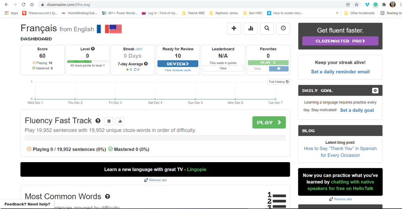402x209 pixels.
Task: Click the US flag icon
Action: [115, 29]
